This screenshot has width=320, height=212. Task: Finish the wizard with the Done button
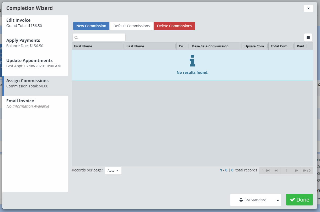(299, 200)
